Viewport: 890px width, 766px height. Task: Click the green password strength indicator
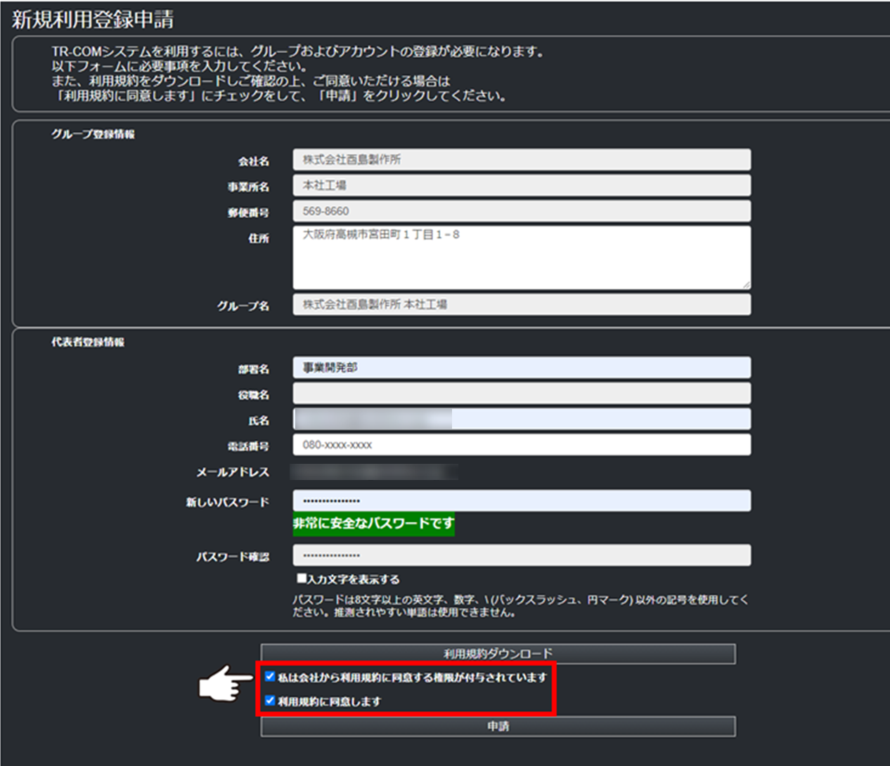(x=373, y=524)
